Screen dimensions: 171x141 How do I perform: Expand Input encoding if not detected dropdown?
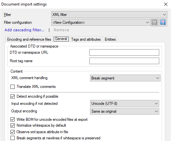coord(125,103)
